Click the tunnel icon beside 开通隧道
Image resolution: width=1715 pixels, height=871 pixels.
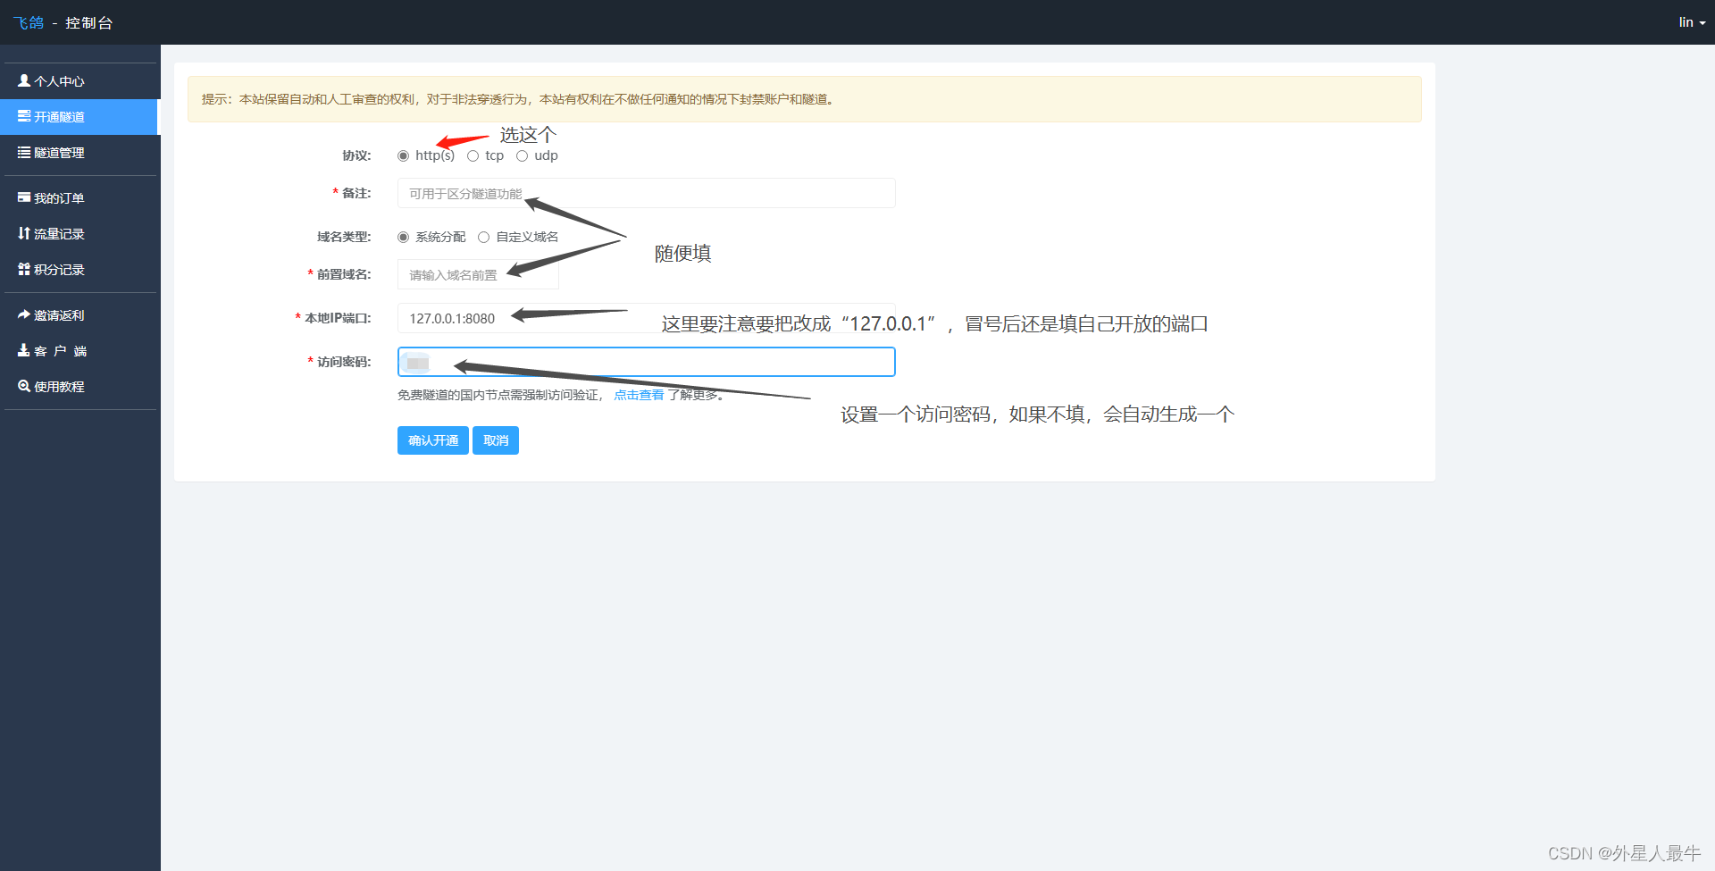point(24,116)
